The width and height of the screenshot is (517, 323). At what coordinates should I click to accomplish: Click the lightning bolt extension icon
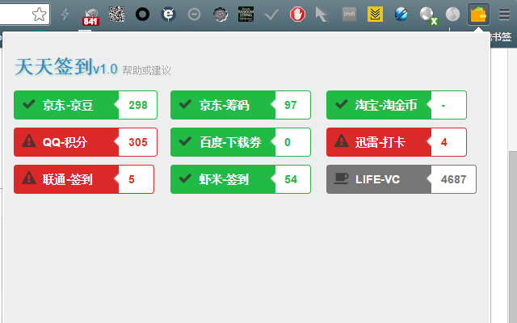[65, 15]
